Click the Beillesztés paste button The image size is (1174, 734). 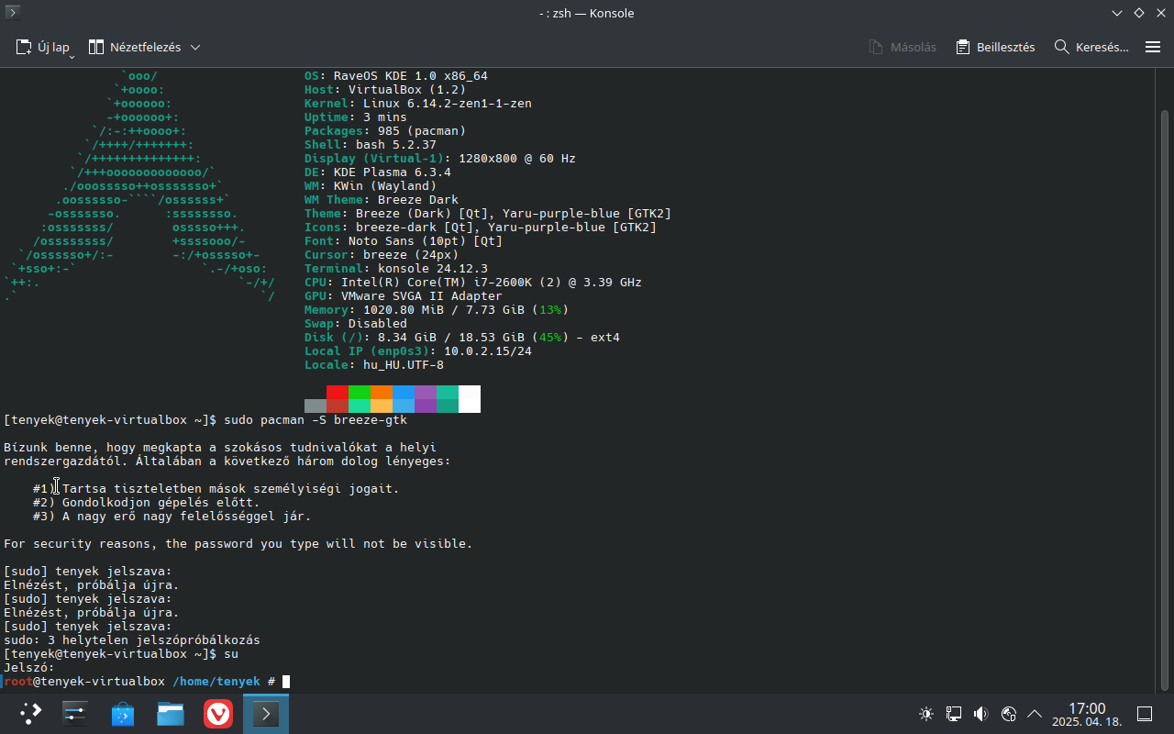pos(995,47)
